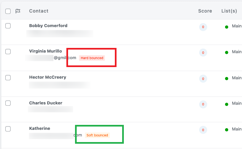Click the flag icon in table header

pos(18,11)
